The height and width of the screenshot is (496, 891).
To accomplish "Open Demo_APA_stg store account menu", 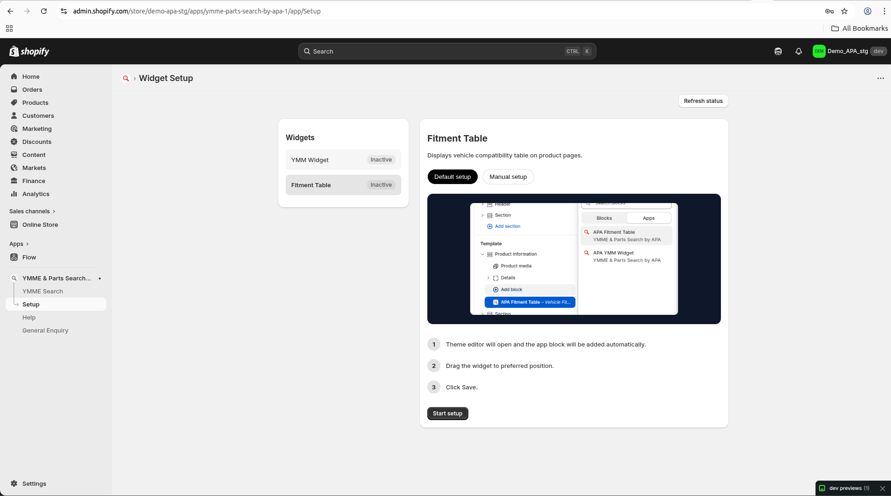I will click(x=849, y=51).
